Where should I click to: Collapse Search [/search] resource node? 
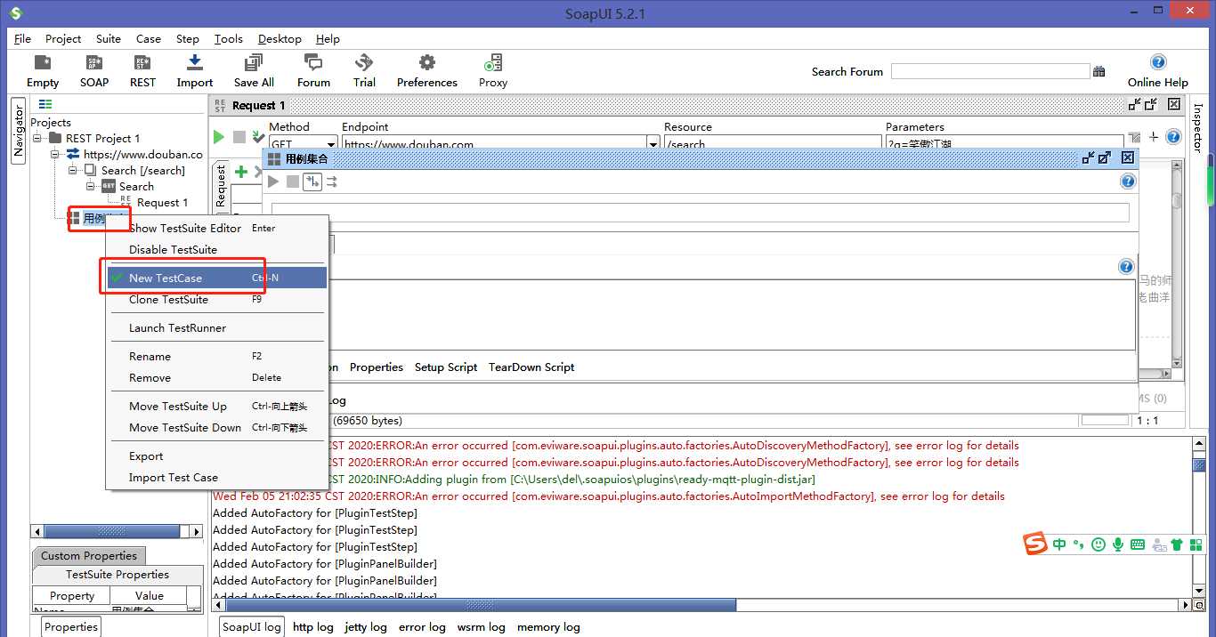[73, 170]
